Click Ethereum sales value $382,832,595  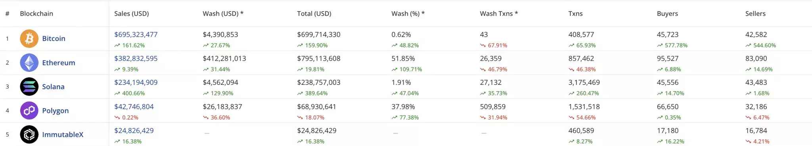pos(136,59)
